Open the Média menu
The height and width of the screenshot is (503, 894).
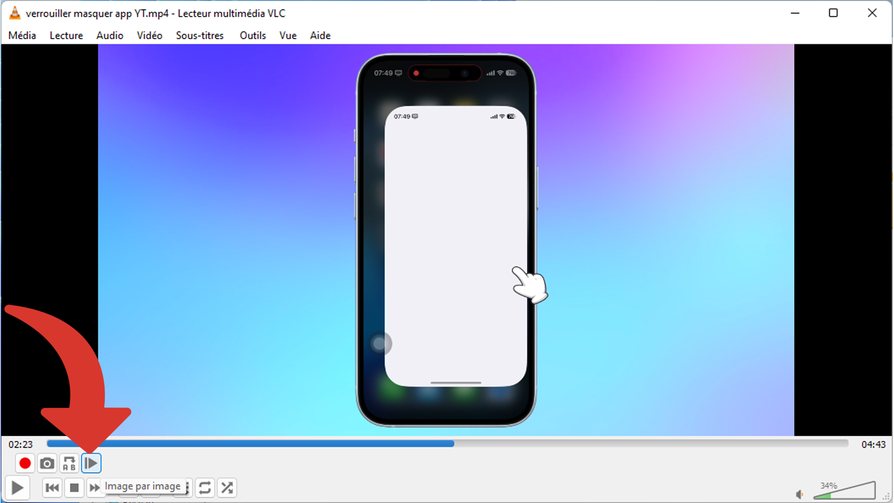tap(22, 35)
